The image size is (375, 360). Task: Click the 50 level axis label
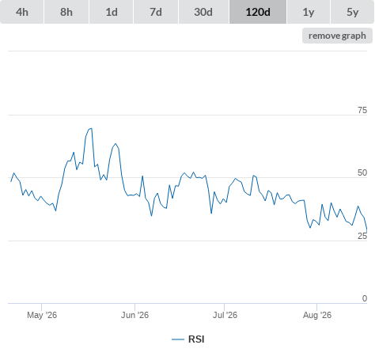click(362, 172)
